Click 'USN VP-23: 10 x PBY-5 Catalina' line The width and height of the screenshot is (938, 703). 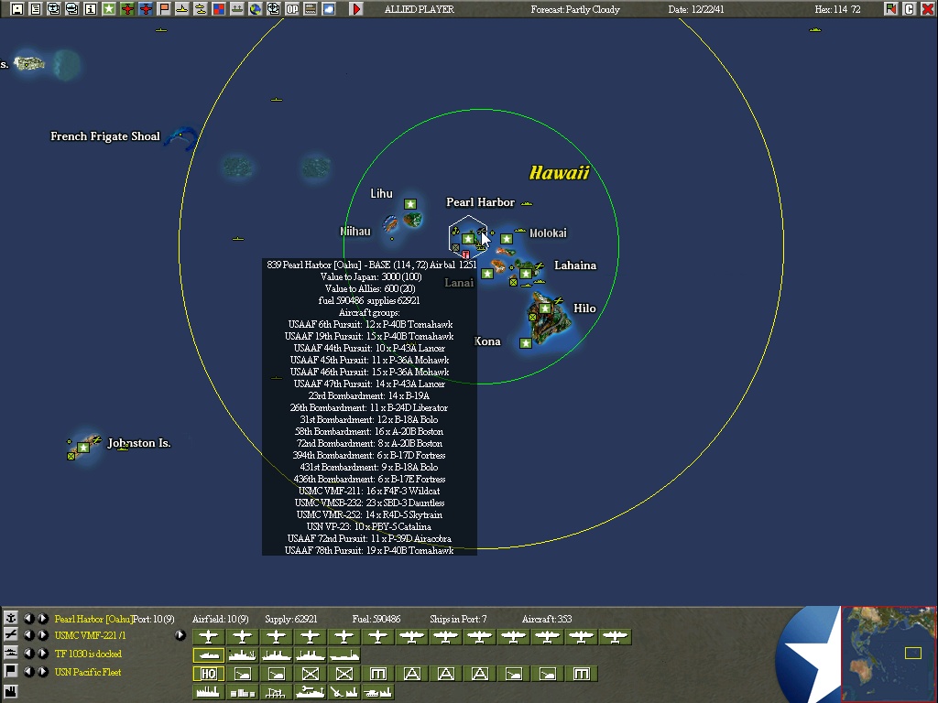369,526
